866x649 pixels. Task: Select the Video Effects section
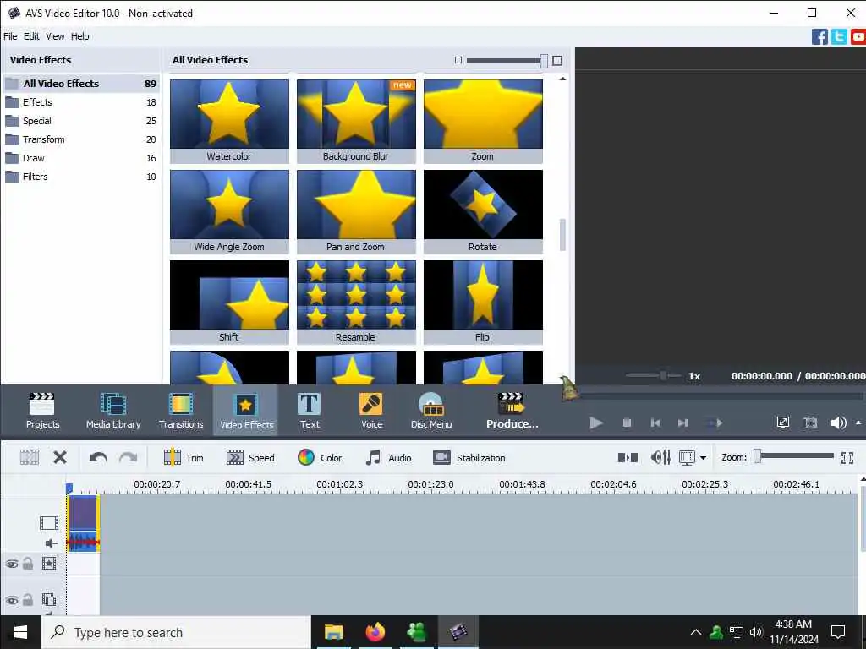246,410
